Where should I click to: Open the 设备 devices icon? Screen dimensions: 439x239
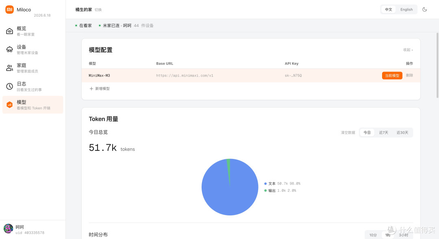[9, 50]
